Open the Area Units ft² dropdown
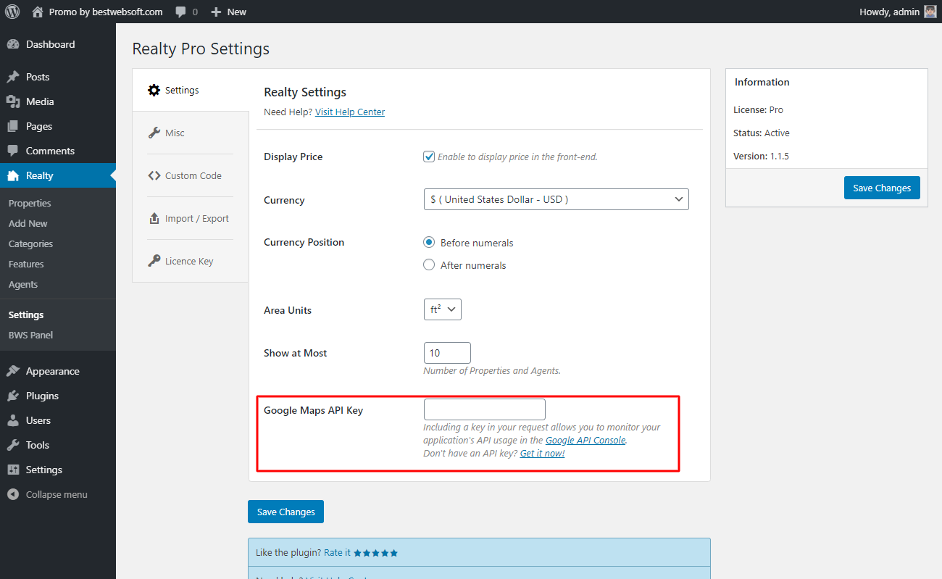The image size is (942, 579). pos(442,309)
